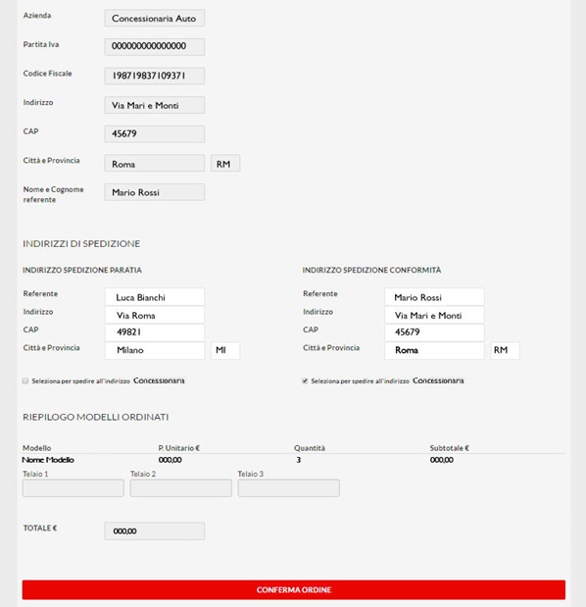Uncheck the Conformità ship-to-Concessionaria checkbox
The width and height of the screenshot is (586, 607).
305,380
